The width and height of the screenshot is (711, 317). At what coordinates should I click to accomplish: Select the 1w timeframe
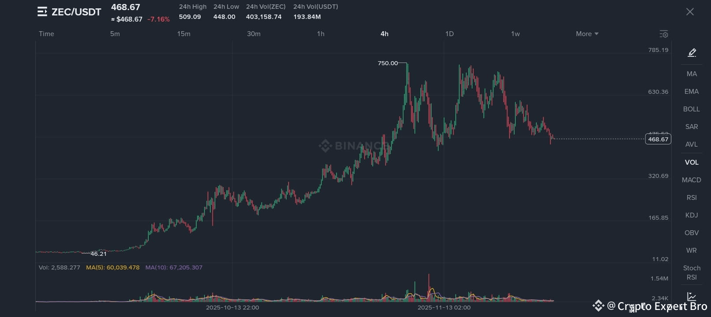click(515, 34)
